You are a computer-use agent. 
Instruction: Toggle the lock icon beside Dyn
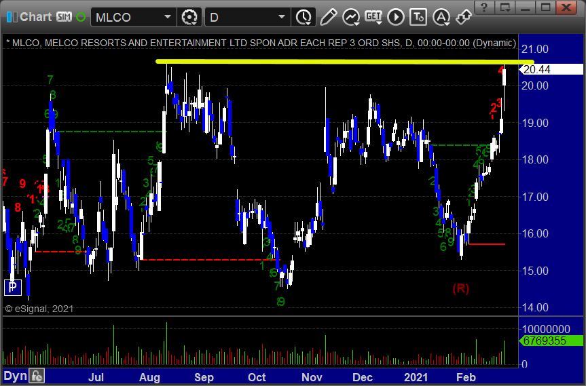pos(37,376)
